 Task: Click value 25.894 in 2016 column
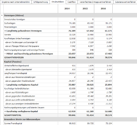(x=108, y=85)
